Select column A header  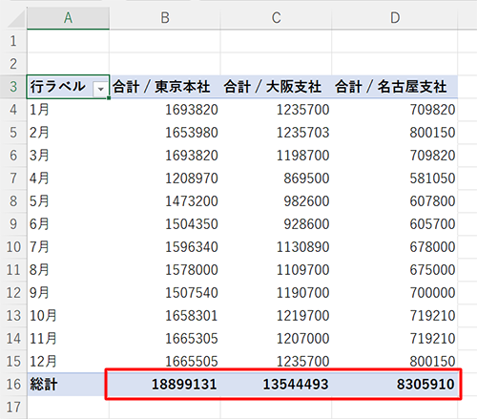(x=68, y=18)
